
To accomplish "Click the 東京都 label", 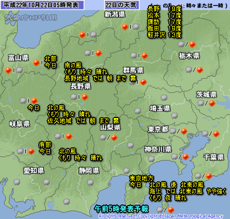I will 158,129.
